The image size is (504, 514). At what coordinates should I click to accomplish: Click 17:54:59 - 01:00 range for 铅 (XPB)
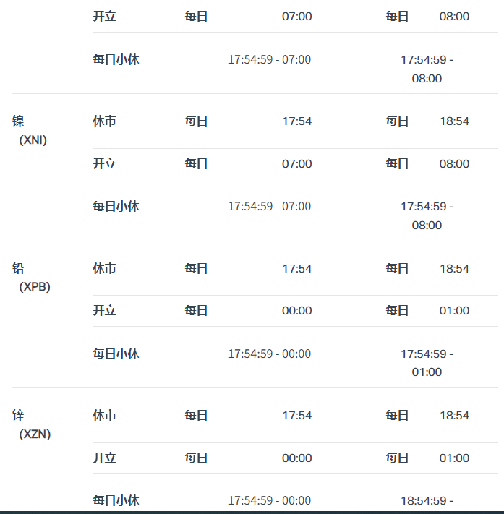pyautogui.click(x=427, y=363)
